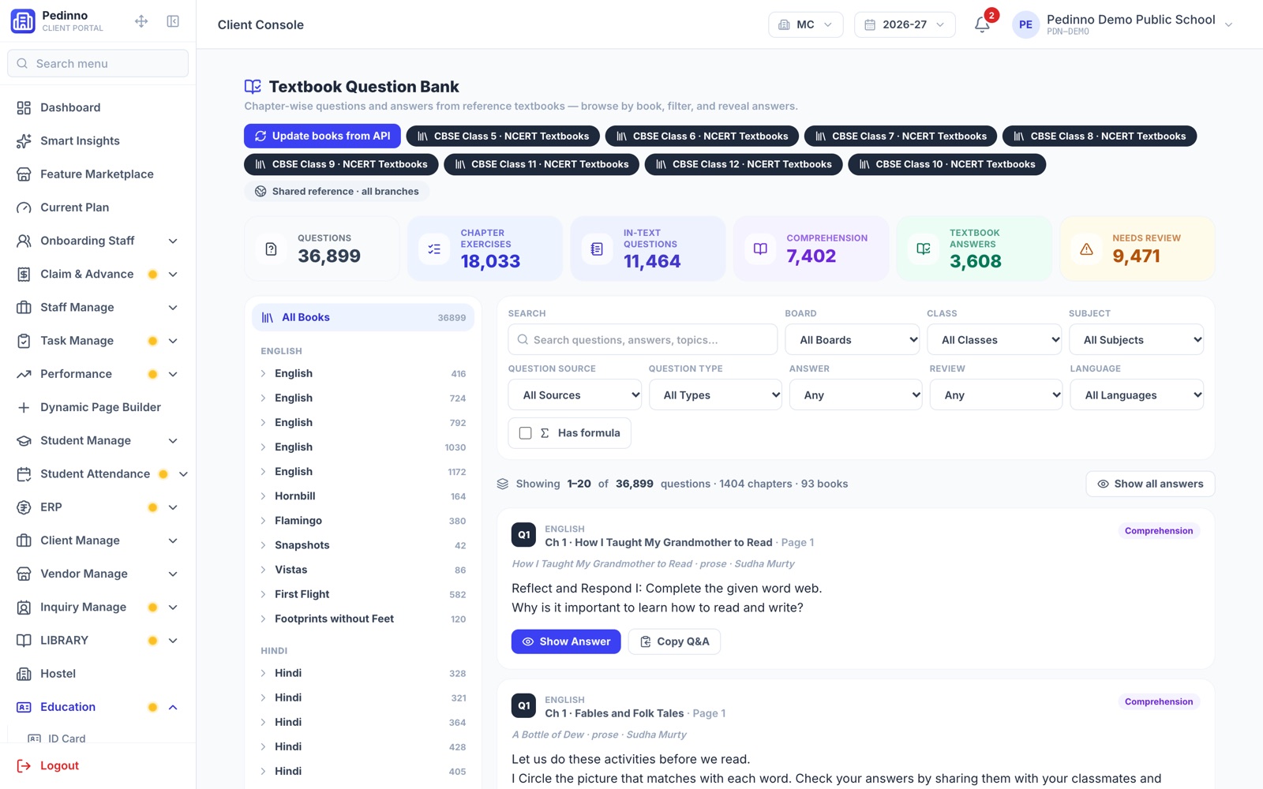
Task: Open the All Languages dropdown
Action: tap(1137, 395)
